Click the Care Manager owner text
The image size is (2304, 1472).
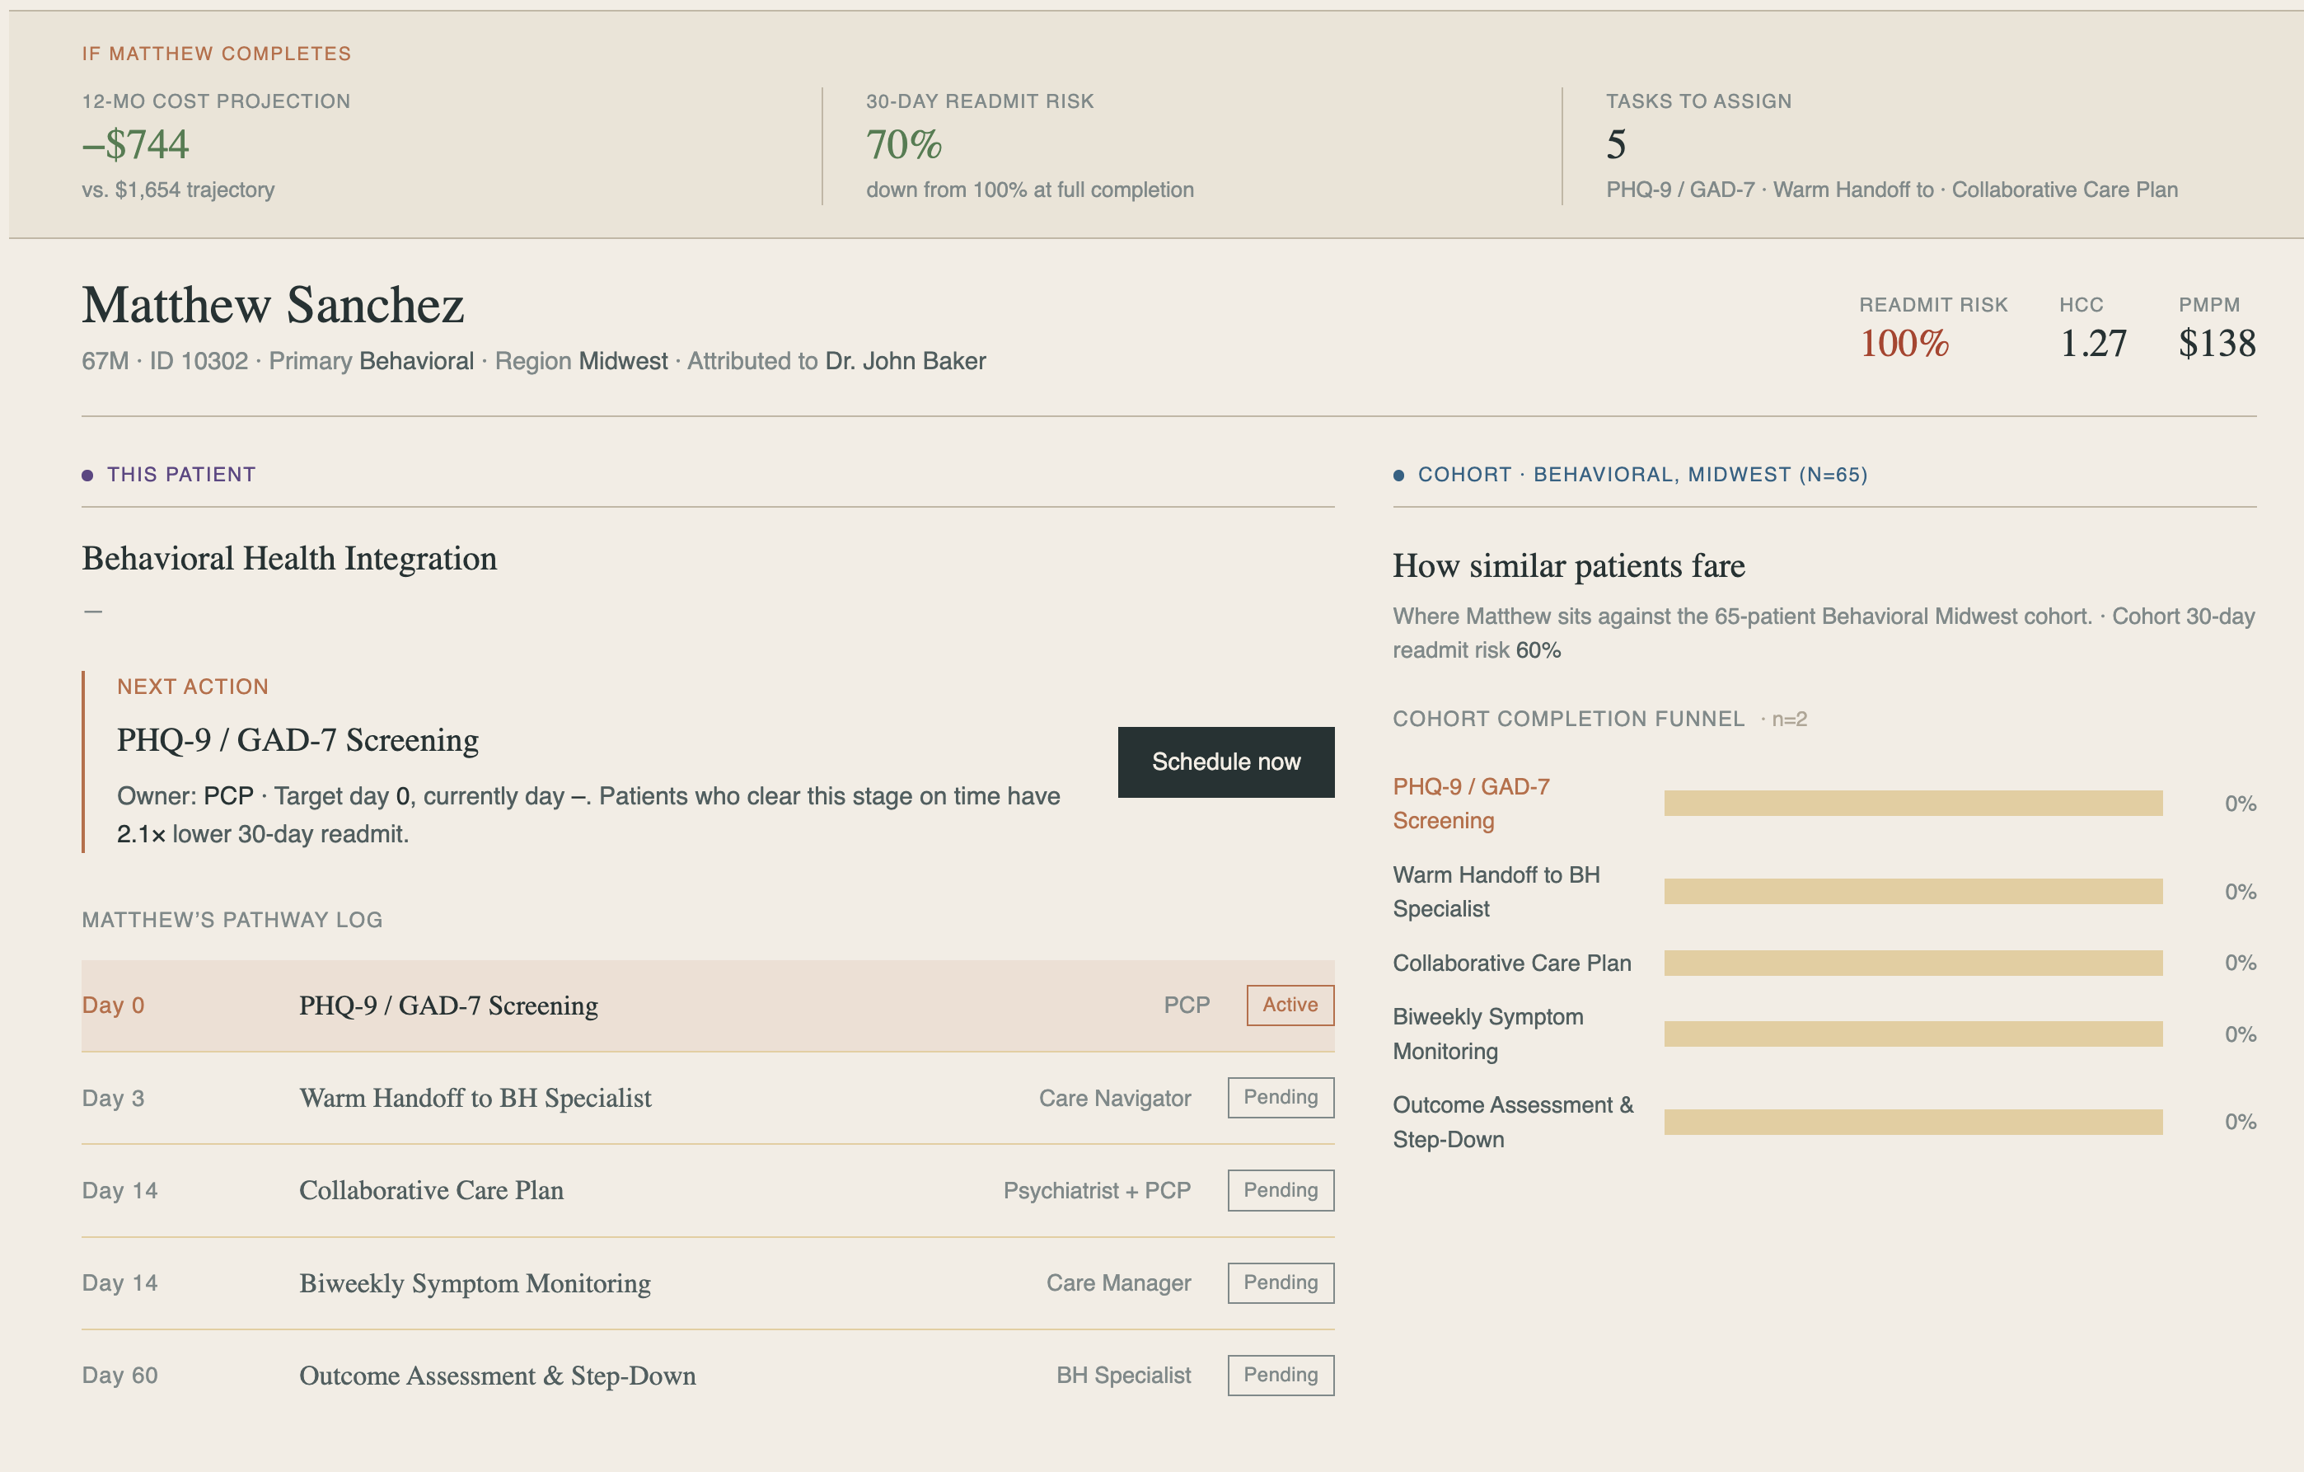(x=1118, y=1282)
